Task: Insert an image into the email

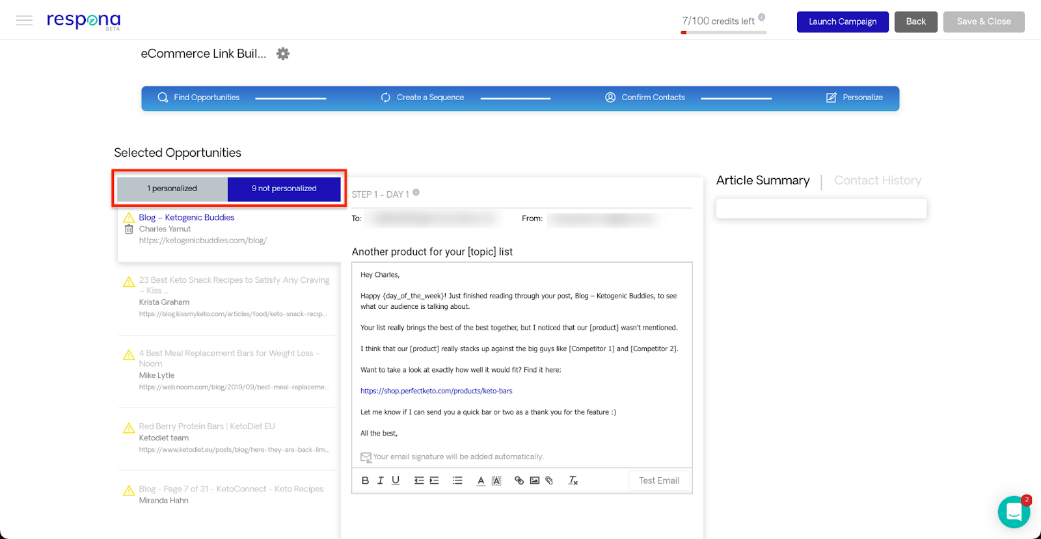Action: pos(535,480)
